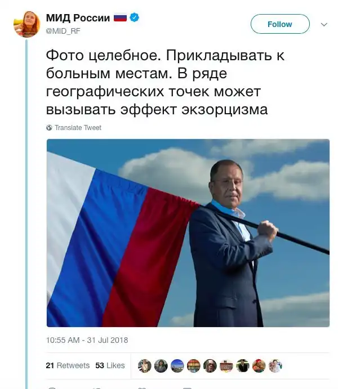Click the МИД России profile avatar
338x389 pixels.
click(27, 24)
